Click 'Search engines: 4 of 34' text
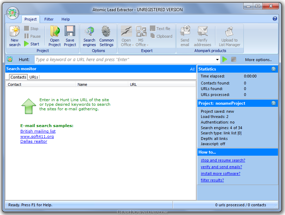Screen dimensions: 285x215 [221, 128]
